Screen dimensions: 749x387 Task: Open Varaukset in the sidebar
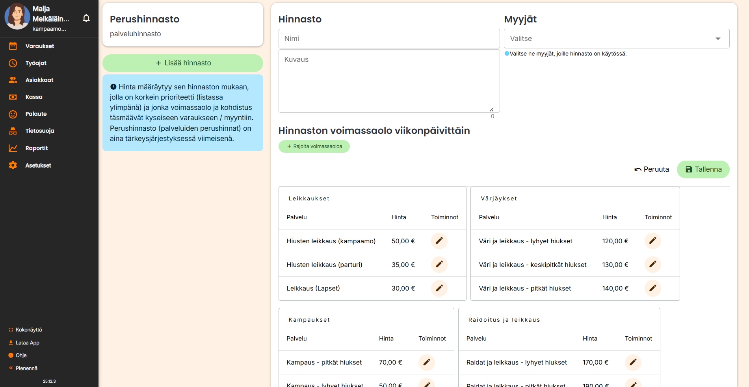point(39,46)
